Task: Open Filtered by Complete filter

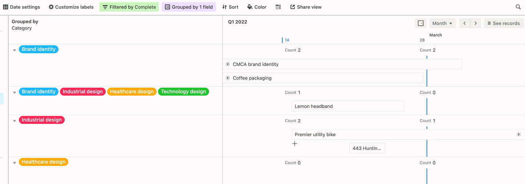Action: (x=129, y=7)
